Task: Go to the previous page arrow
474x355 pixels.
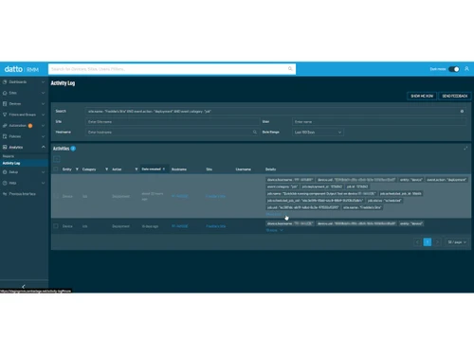Action: (x=417, y=242)
